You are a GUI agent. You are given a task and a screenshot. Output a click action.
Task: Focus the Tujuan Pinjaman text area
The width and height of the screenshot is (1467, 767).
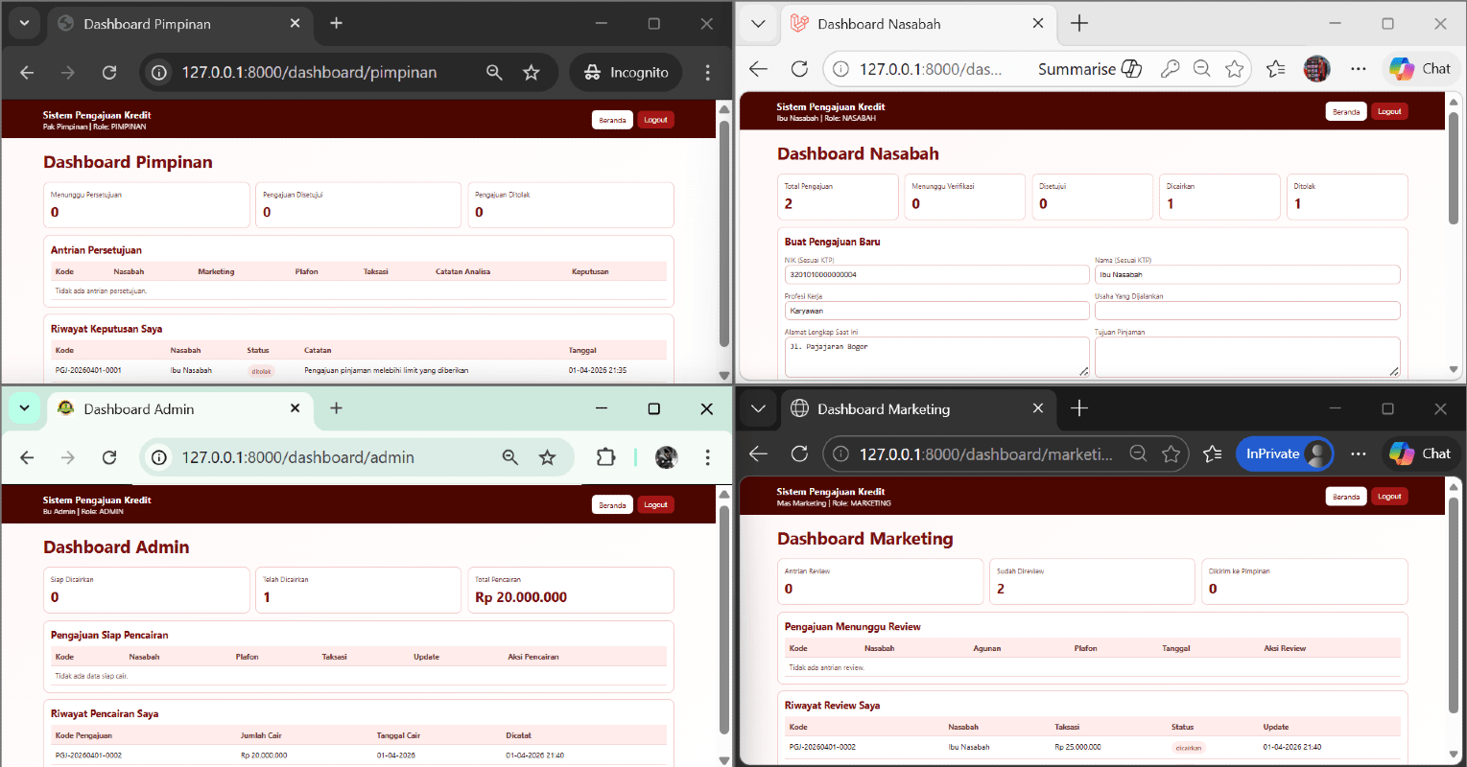coord(1247,357)
